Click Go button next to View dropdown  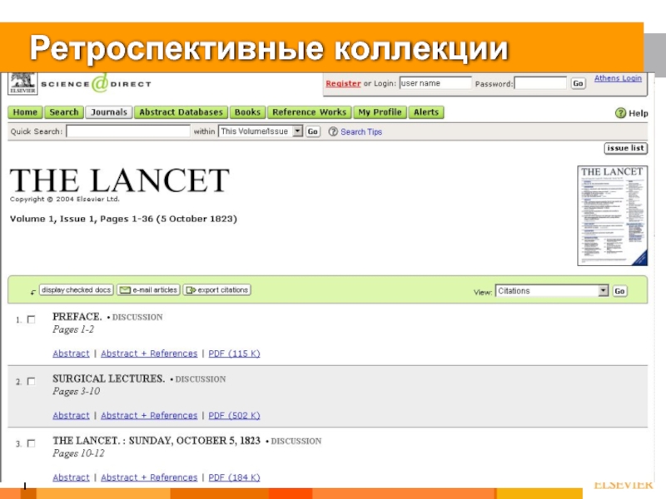pyautogui.click(x=619, y=291)
